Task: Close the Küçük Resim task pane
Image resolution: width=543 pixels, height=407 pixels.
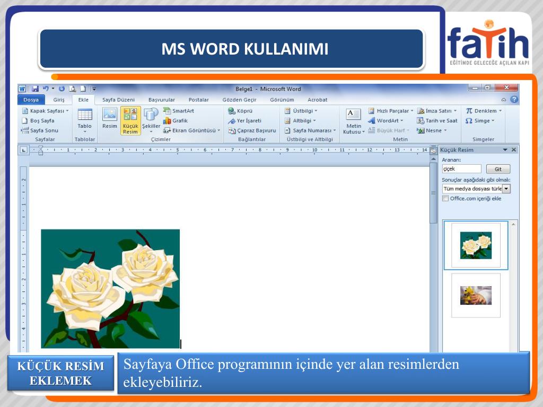Action: (514, 150)
